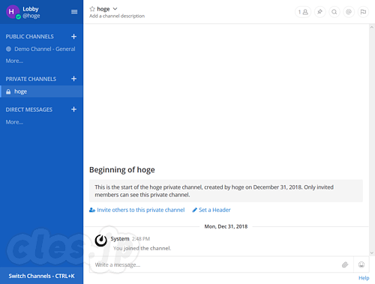This screenshot has width=375, height=284.
Task: Click the System Mattermost avatar icon
Action: point(101,241)
